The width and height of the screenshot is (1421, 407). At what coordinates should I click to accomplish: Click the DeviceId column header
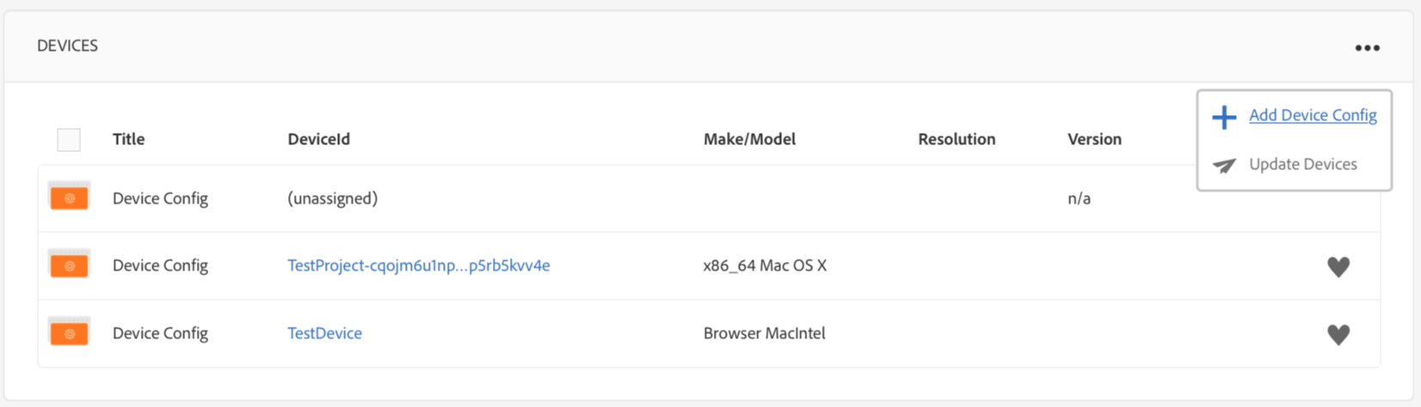coord(318,139)
